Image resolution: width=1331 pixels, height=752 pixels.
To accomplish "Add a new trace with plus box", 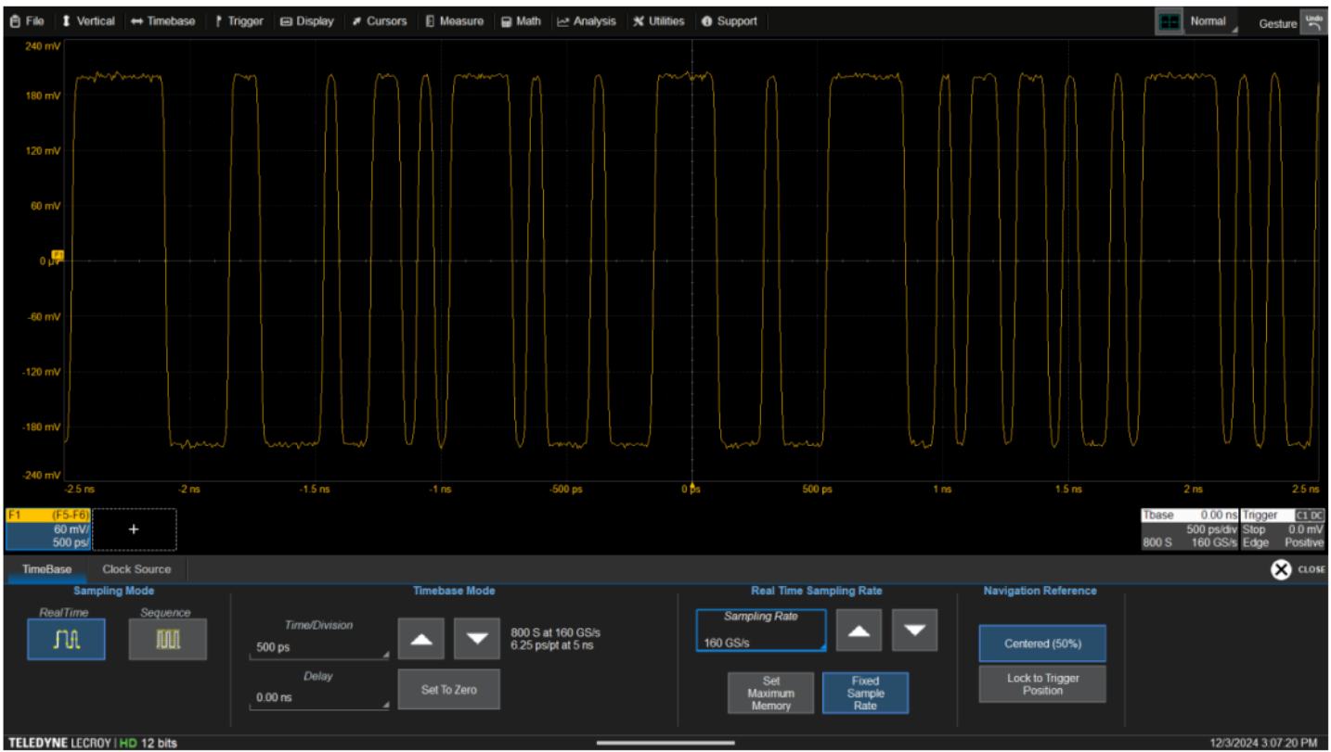I will pos(134,529).
